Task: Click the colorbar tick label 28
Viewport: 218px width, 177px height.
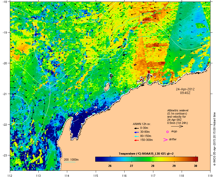Action: pos(153,166)
